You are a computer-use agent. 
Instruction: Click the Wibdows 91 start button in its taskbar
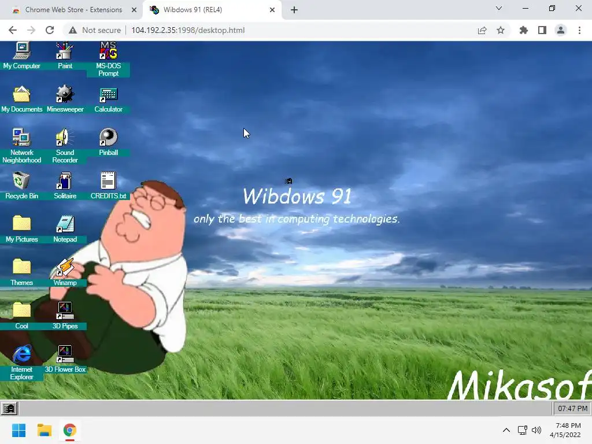pyautogui.click(x=9, y=408)
